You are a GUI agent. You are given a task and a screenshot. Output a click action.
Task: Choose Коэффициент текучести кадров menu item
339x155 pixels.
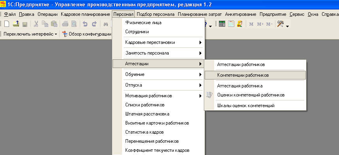click(158, 151)
